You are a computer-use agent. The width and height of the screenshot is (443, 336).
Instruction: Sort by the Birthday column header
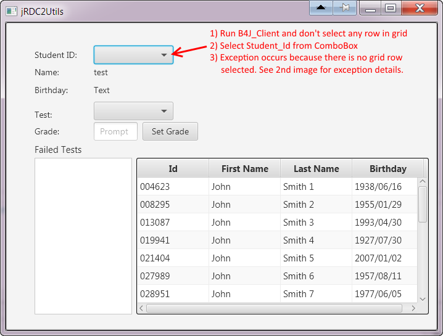pos(387,168)
